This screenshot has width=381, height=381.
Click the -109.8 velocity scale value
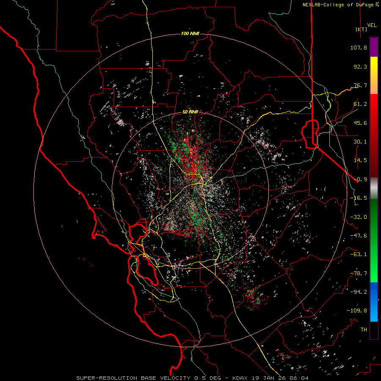coord(357,311)
